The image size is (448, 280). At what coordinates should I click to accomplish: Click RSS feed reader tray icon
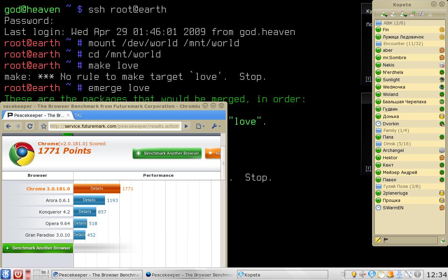tap(390, 274)
